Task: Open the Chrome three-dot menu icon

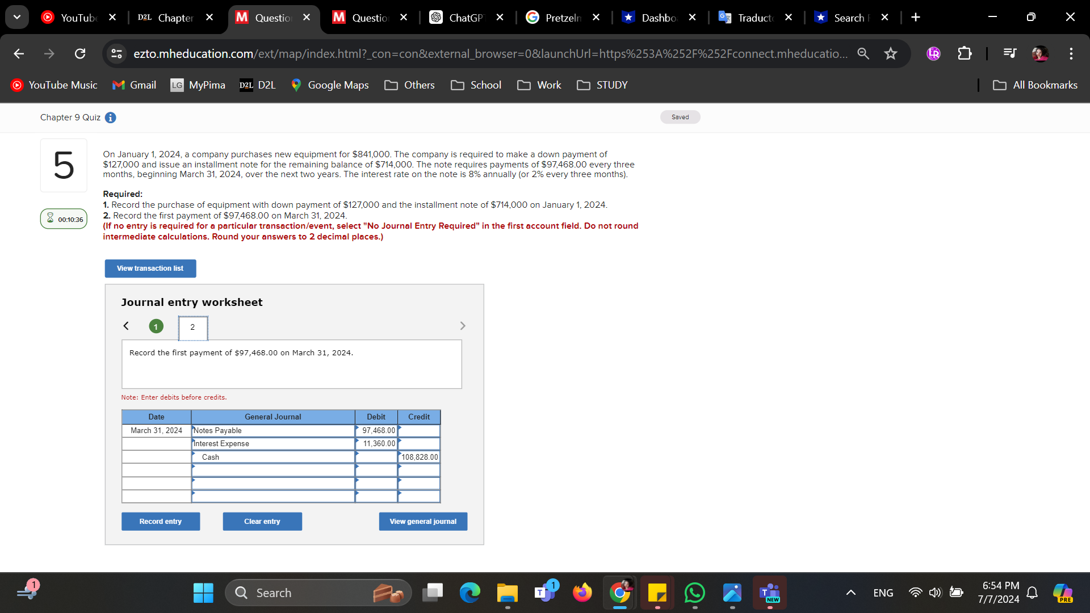Action: (1071, 54)
